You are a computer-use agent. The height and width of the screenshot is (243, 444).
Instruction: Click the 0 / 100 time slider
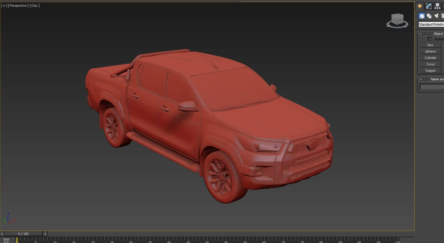23,234
